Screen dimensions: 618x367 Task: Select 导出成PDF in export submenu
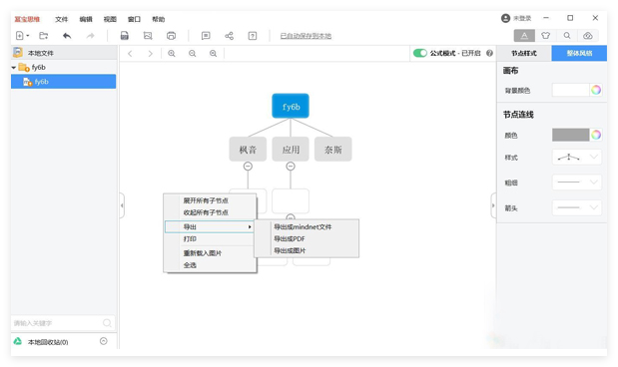tap(290, 238)
